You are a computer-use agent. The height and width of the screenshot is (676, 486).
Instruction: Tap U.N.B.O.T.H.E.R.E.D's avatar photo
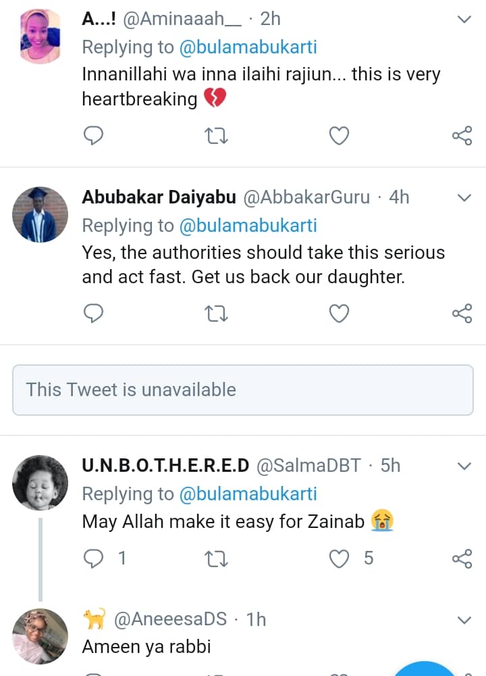40,483
